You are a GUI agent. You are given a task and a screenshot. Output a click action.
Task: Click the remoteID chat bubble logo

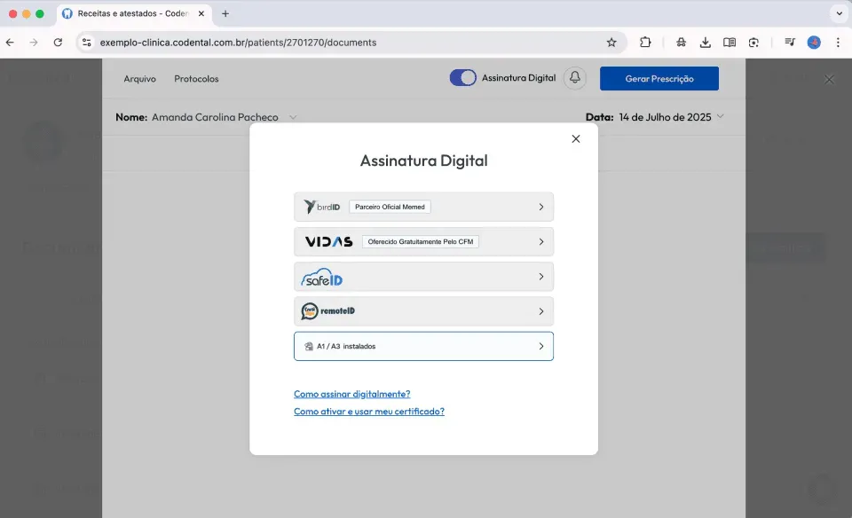(309, 311)
